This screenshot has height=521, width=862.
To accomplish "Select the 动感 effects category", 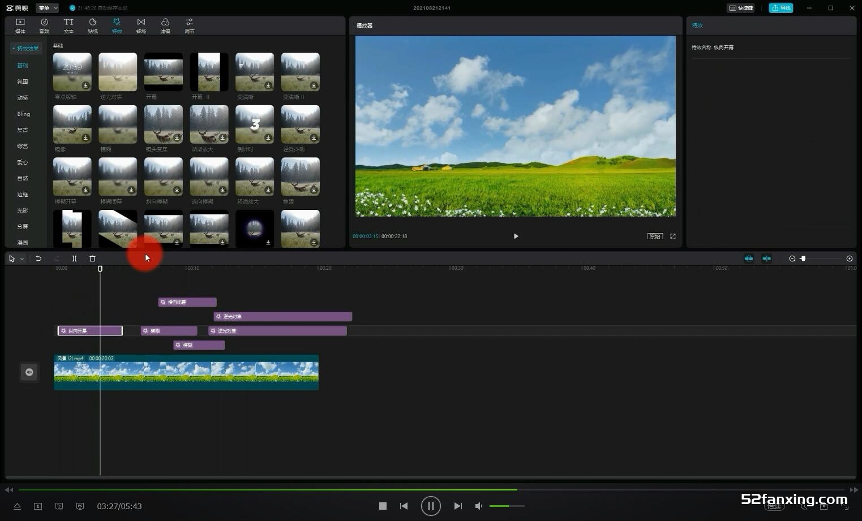I will (x=23, y=98).
